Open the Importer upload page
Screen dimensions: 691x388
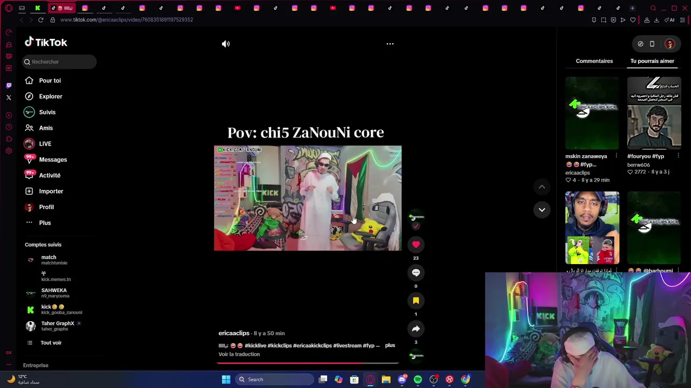44,191
